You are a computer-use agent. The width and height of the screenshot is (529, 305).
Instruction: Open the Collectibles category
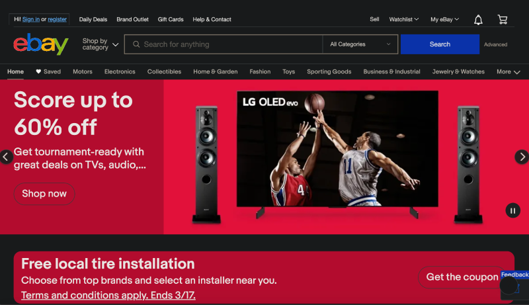pyautogui.click(x=164, y=71)
